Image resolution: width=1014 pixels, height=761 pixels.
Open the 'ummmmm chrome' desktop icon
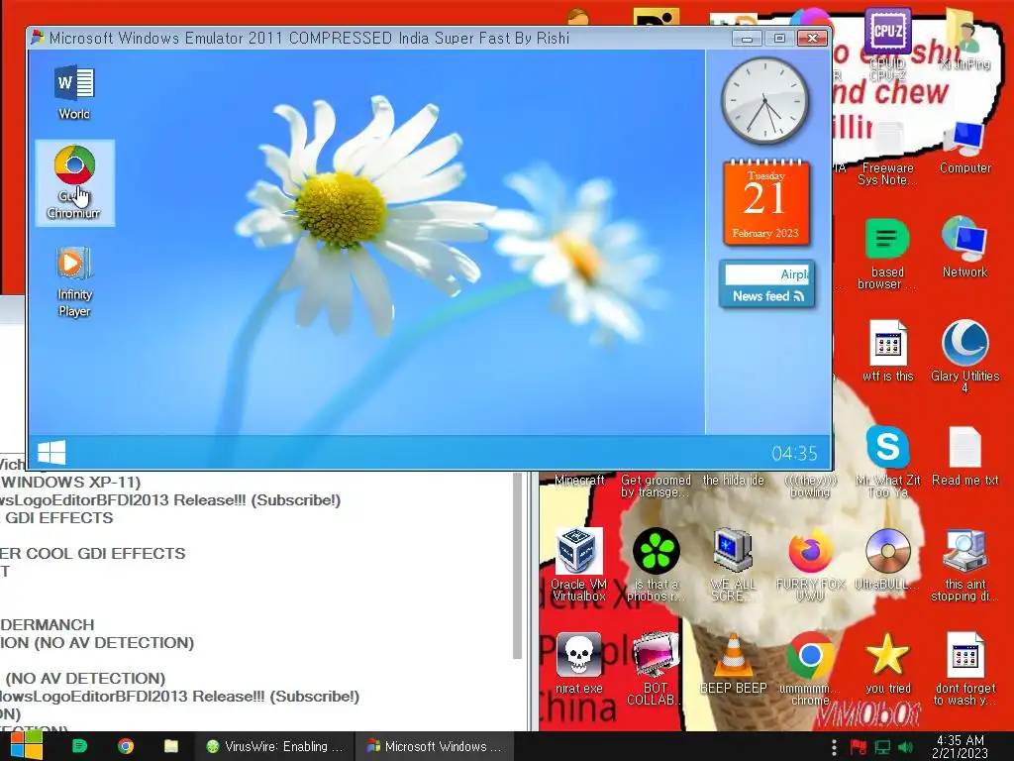[x=810, y=669]
